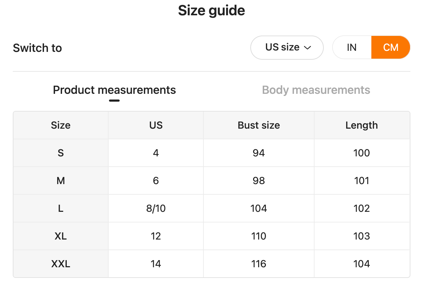
Task: Click the chevron in US size selector
Action: click(307, 48)
